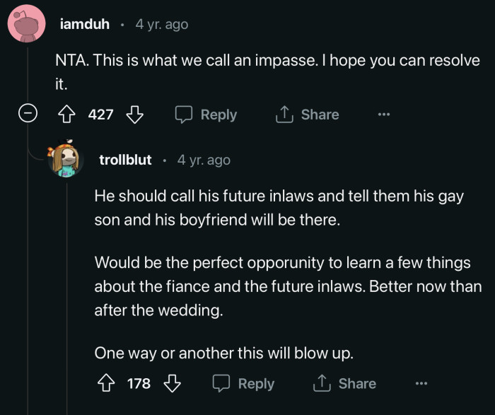This screenshot has height=415, width=495.
Task: Downvote iamduh's comment
Action: [134, 115]
